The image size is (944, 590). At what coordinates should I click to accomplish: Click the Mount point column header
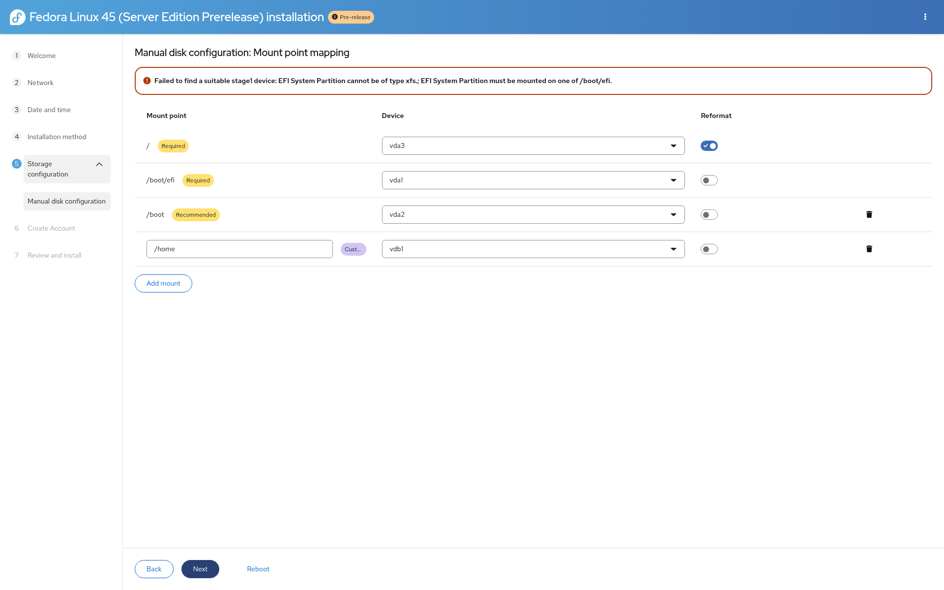(x=166, y=116)
